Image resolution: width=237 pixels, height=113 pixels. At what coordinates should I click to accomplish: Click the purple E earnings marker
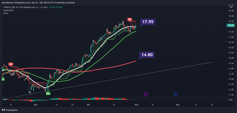tap(146, 94)
